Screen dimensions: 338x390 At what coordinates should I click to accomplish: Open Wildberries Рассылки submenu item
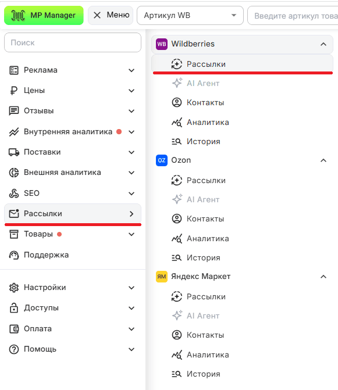click(x=242, y=64)
